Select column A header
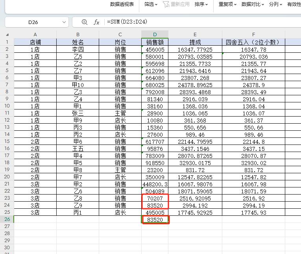Image resolution: width=301 pixels, height=254 pixels. click(35, 35)
